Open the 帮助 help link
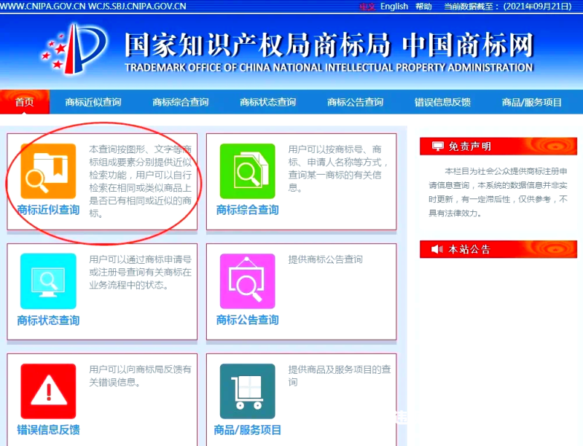The width and height of the screenshot is (583, 446). (x=424, y=6)
